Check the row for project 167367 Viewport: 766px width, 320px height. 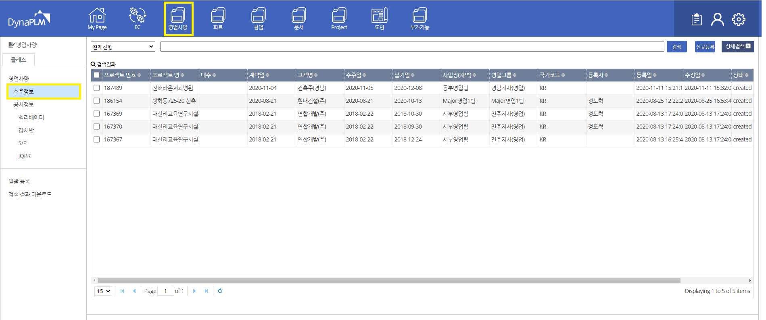point(97,139)
